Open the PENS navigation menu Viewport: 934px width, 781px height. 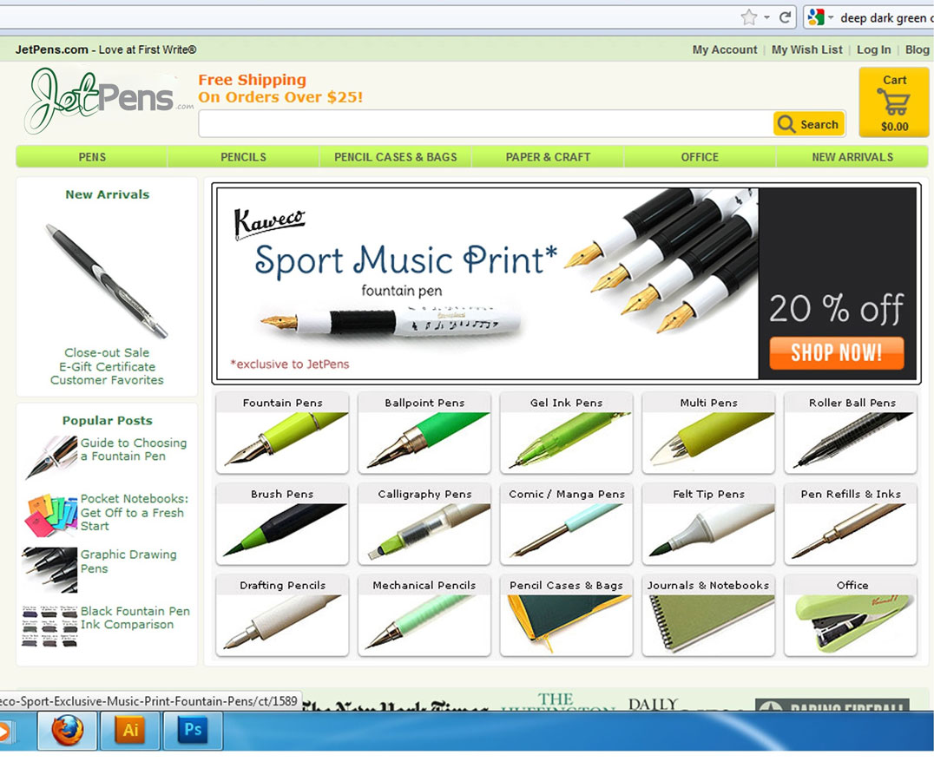tap(92, 157)
